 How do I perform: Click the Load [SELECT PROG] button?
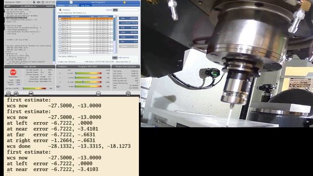coord(128,23)
